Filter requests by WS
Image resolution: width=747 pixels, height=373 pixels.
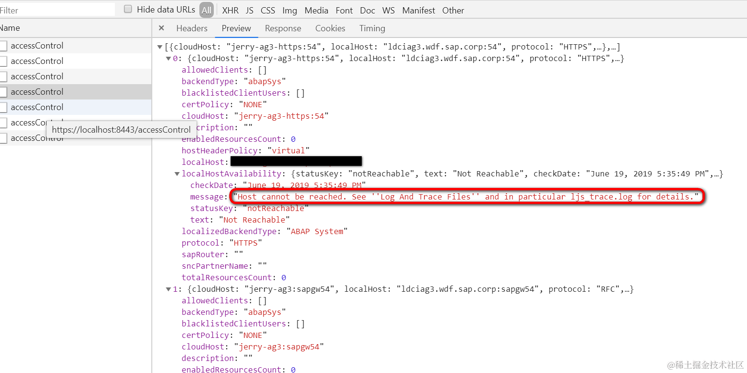click(x=389, y=10)
